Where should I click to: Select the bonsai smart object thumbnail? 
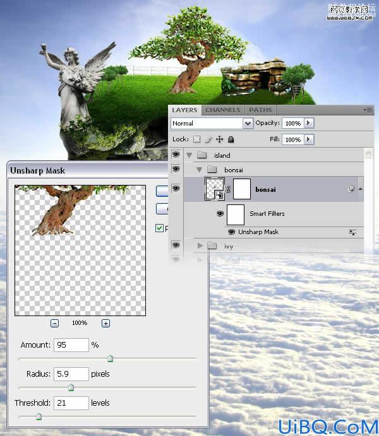[215, 189]
